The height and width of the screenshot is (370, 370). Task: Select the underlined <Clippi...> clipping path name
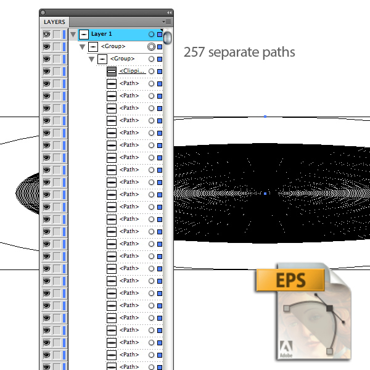click(132, 71)
